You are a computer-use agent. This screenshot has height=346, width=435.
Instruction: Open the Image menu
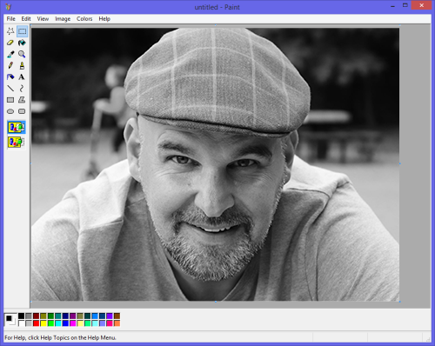click(63, 19)
